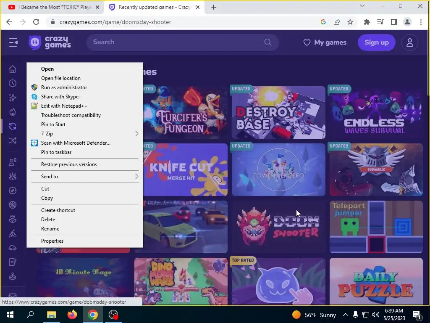Open Popular games flame sidebar icon

[x=13, y=112]
